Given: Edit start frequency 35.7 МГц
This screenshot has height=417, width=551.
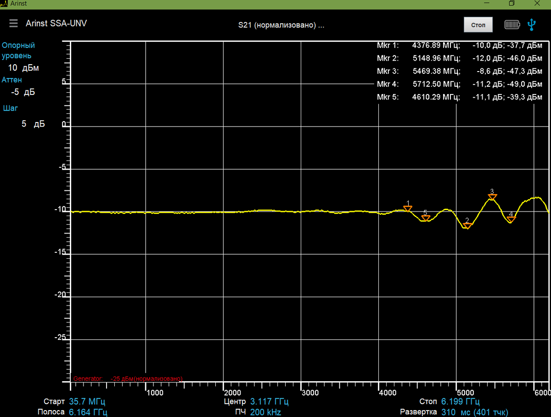Looking at the screenshot, I should pos(88,402).
